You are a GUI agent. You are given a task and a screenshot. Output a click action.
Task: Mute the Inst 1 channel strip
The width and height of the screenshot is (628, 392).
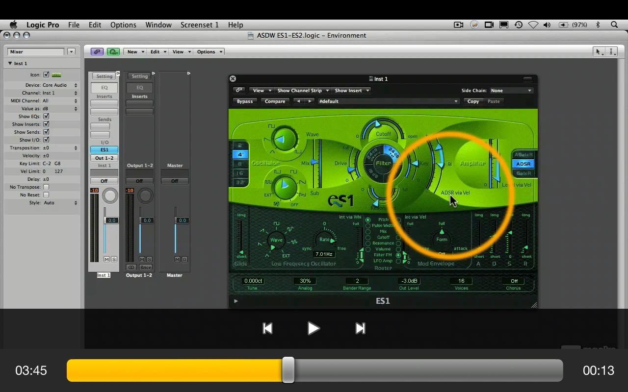tap(107, 259)
